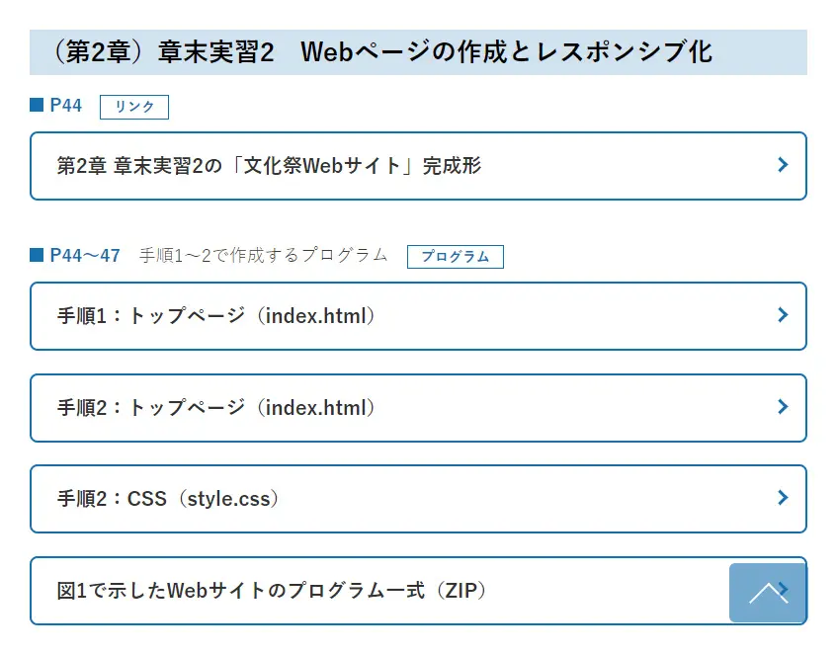Viewport: 836px width, 654px height.
Task: Click chevron on 手順2 CSS style.css card
Action: [783, 498]
